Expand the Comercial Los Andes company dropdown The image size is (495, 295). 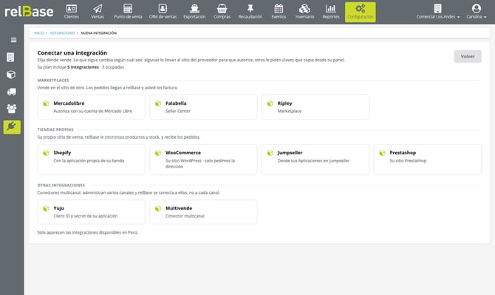click(437, 12)
